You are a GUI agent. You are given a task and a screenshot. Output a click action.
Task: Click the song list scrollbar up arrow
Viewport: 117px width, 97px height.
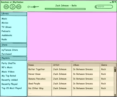click(115, 68)
